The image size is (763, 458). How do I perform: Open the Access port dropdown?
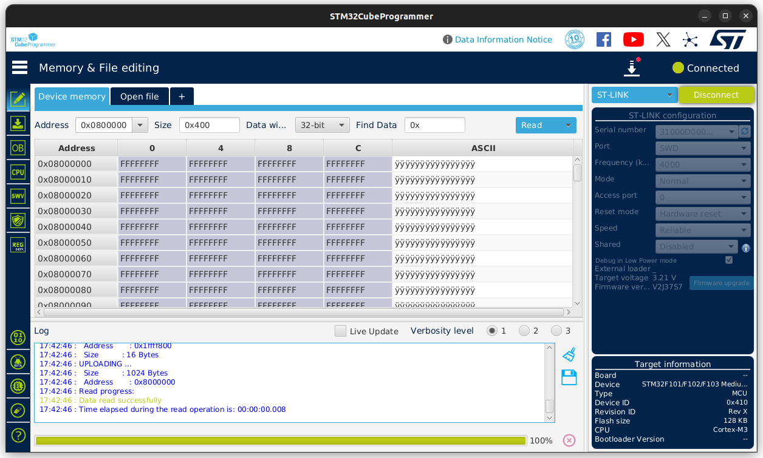703,197
